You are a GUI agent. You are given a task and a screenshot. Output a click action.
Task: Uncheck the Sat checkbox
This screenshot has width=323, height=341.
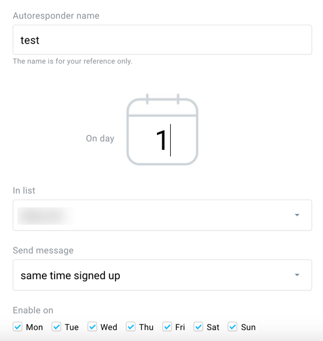tap(198, 327)
